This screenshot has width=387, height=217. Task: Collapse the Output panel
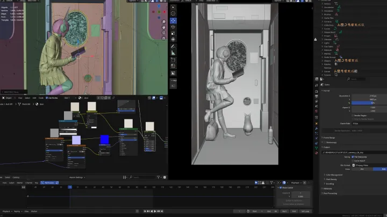(x=326, y=147)
